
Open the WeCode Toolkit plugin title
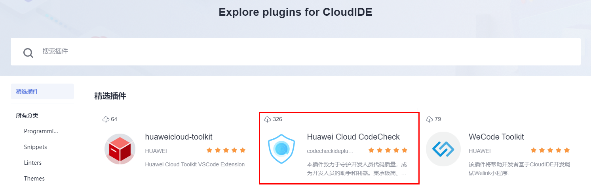pyautogui.click(x=496, y=137)
